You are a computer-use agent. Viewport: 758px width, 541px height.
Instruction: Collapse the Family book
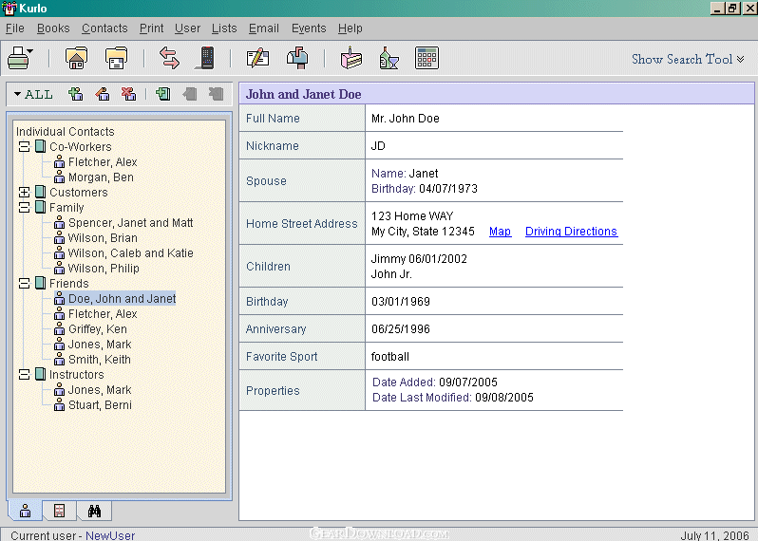24,208
